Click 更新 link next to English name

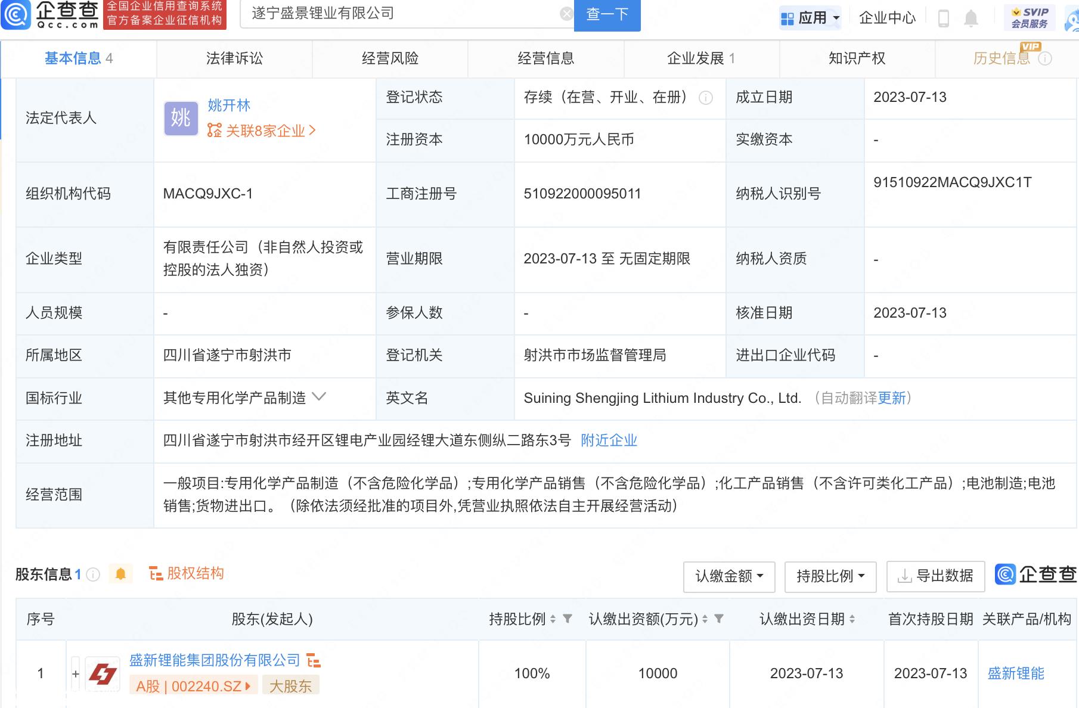pos(892,398)
